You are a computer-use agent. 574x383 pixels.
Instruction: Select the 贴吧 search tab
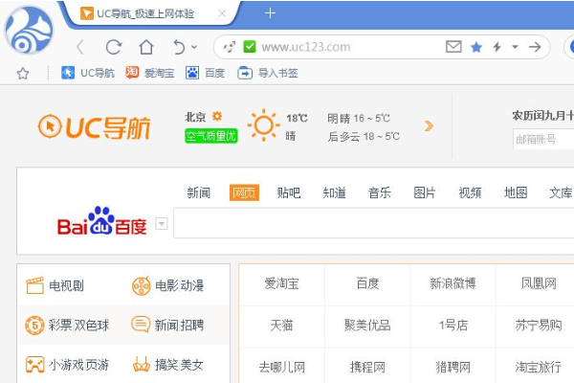click(289, 192)
